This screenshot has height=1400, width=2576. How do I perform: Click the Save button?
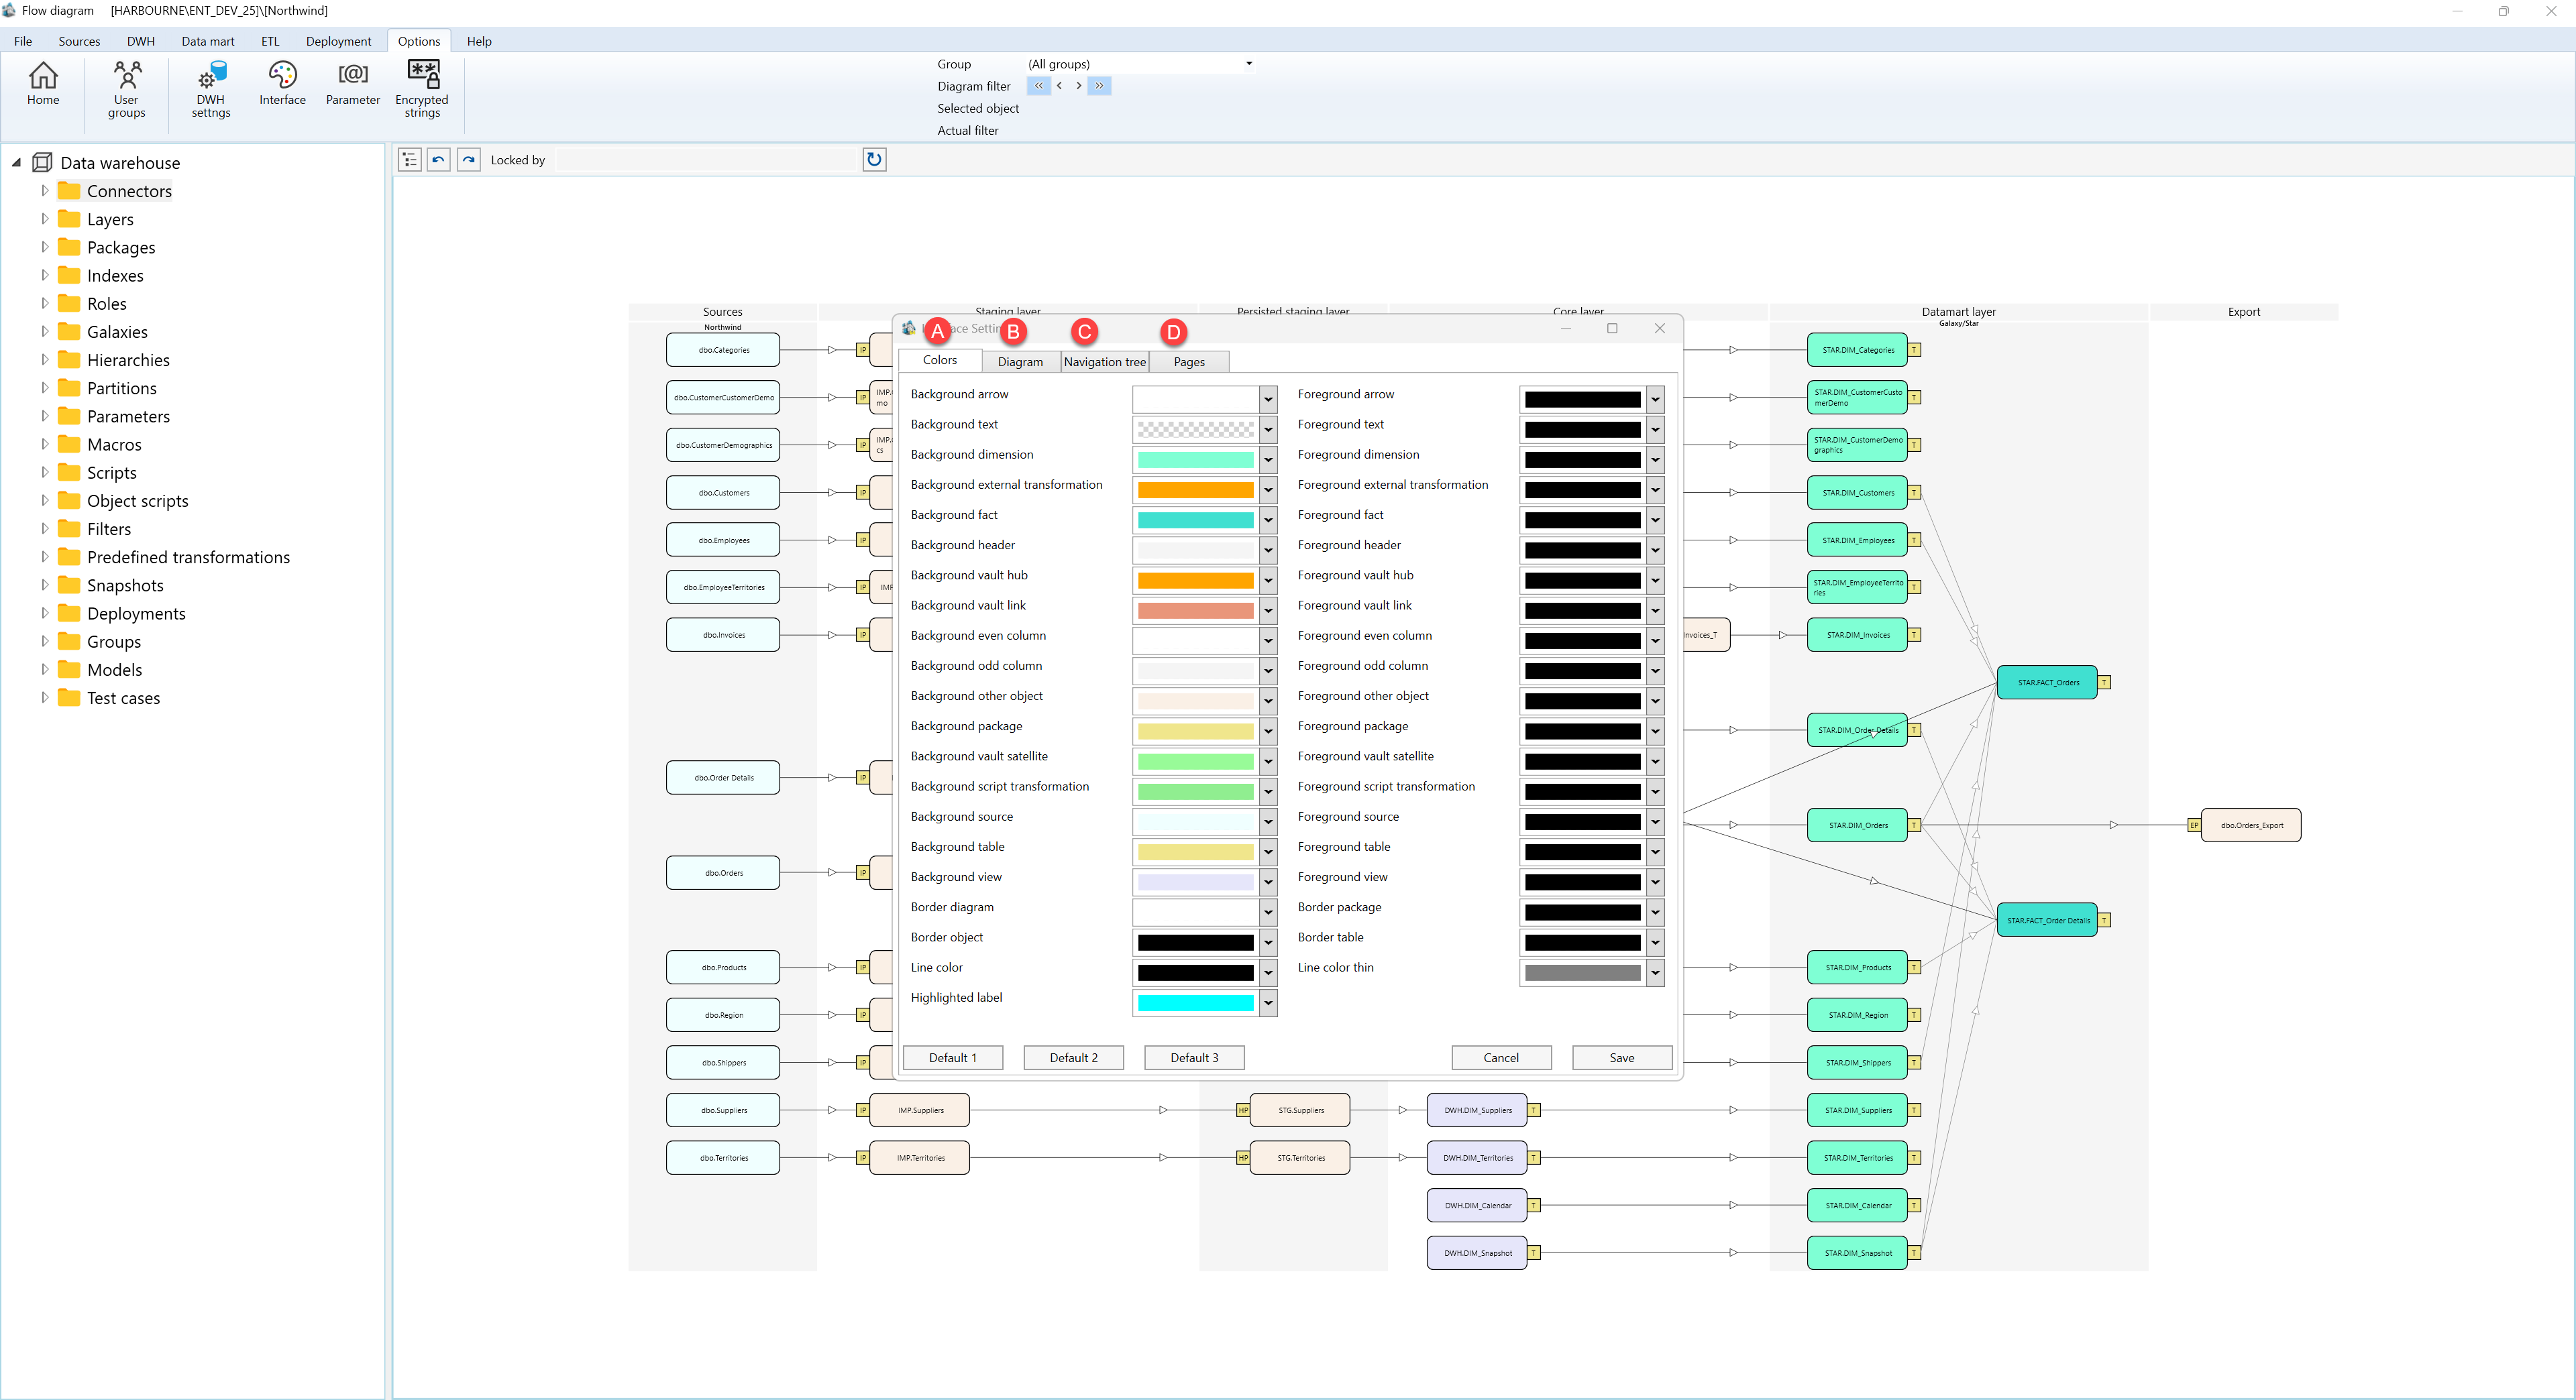click(x=1622, y=1057)
